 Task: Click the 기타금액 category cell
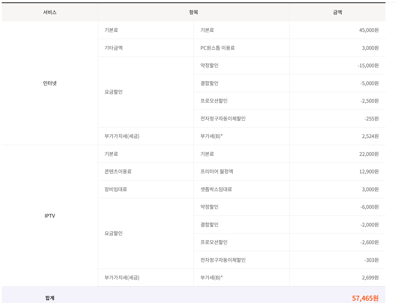[114, 48]
